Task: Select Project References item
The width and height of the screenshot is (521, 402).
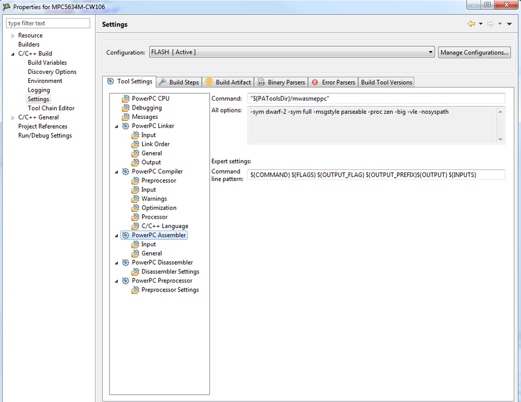Action: (43, 127)
